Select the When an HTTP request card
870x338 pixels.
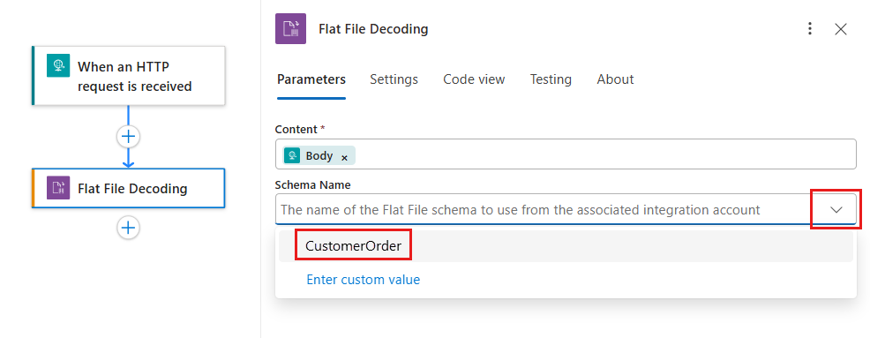[129, 76]
